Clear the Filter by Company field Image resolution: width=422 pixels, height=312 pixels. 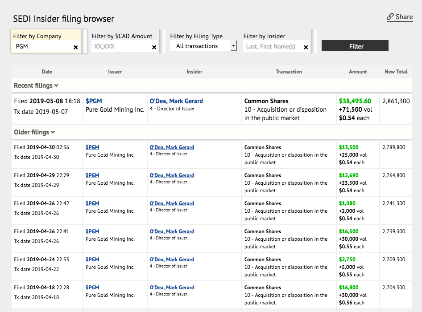pos(75,47)
